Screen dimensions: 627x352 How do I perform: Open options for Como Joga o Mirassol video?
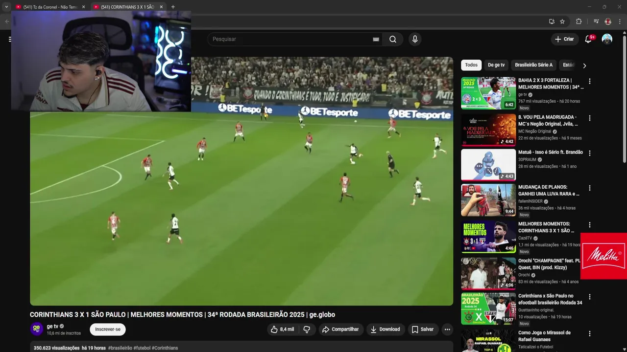pyautogui.click(x=590, y=334)
